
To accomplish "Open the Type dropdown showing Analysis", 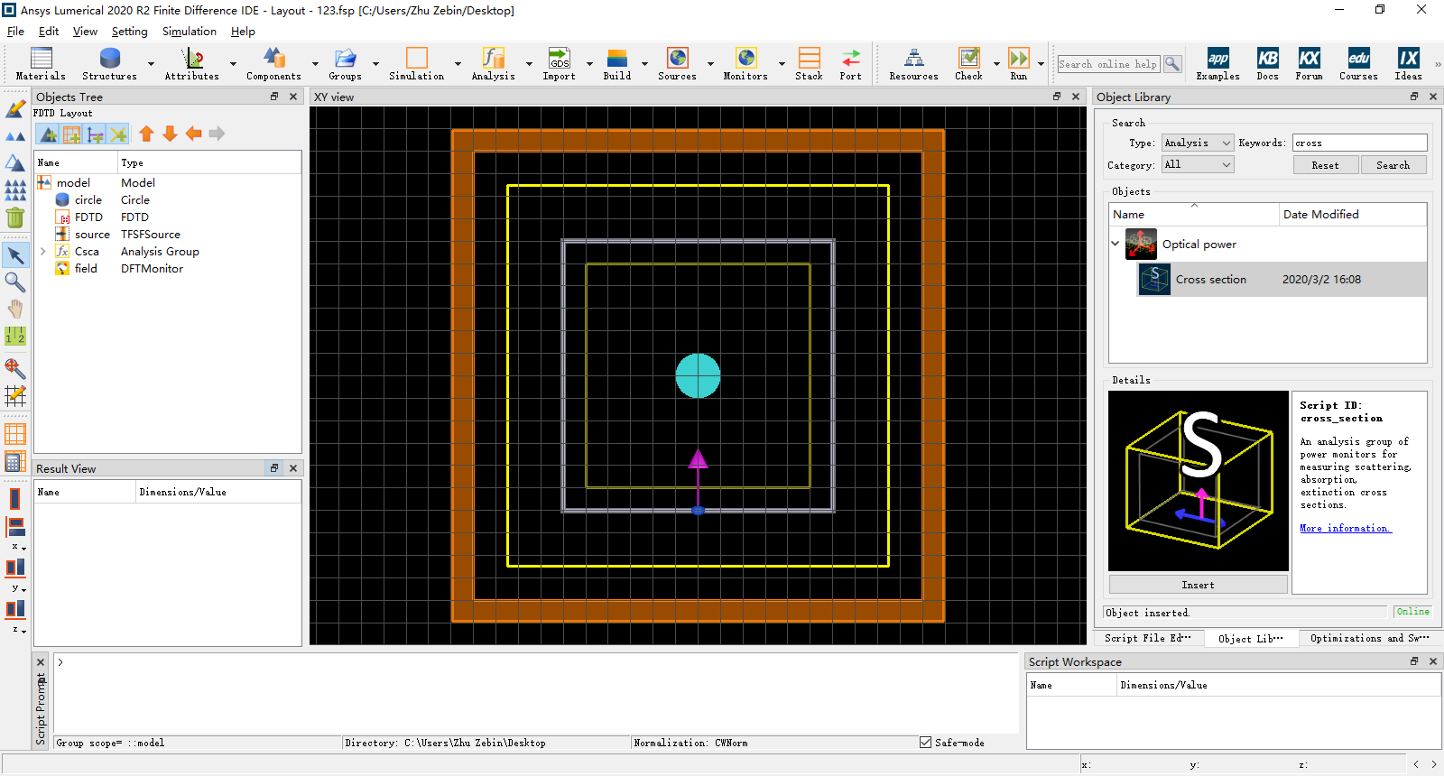I will click(1197, 143).
